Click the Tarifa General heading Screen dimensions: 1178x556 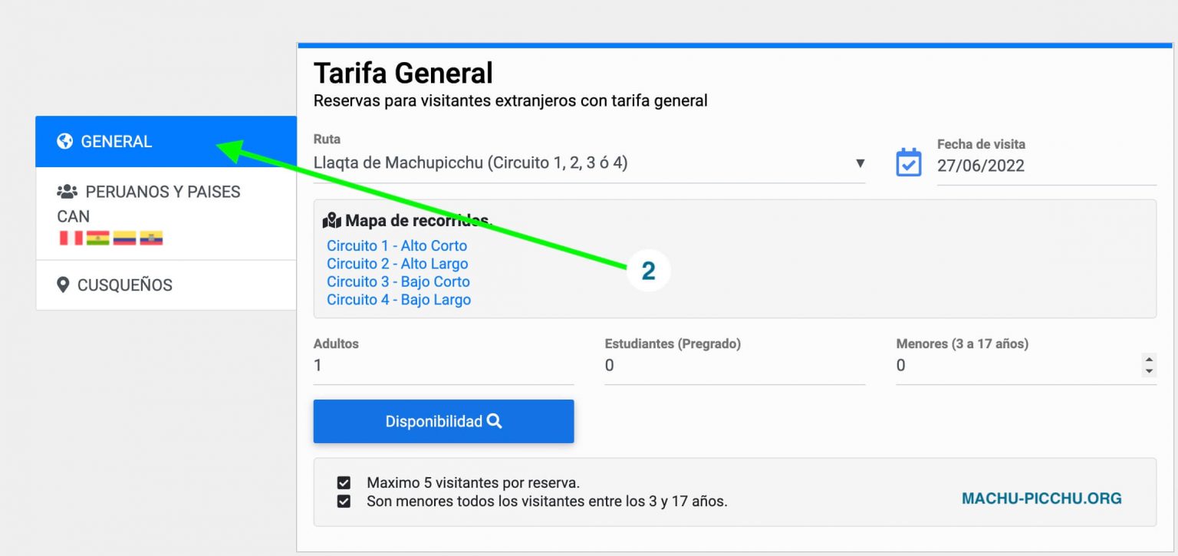click(x=403, y=74)
